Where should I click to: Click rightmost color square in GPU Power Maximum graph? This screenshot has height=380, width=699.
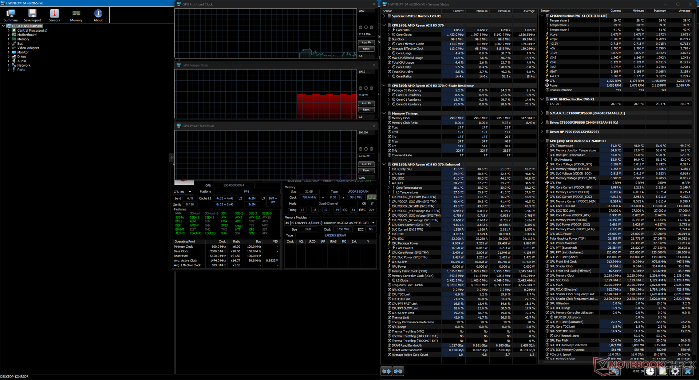pyautogui.click(x=371, y=149)
